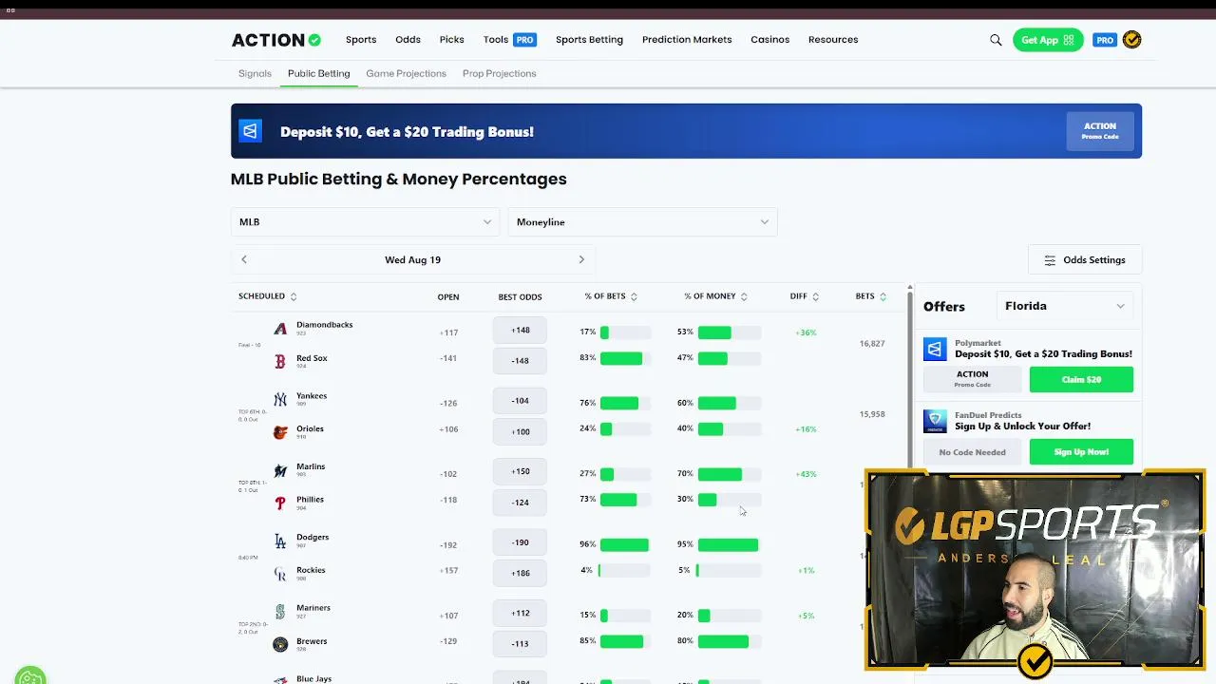Select Phillies -124 best odds
The image size is (1216, 684).
pos(520,503)
